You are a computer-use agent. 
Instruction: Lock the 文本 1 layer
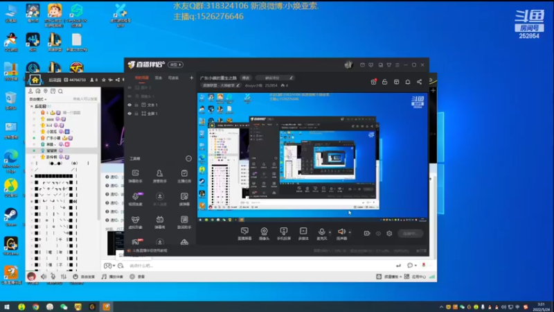tap(136, 105)
